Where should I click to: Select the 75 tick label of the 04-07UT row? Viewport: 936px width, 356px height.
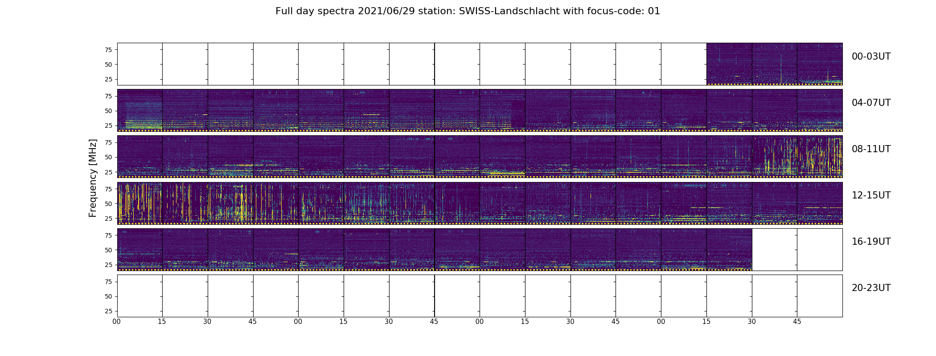[108, 96]
